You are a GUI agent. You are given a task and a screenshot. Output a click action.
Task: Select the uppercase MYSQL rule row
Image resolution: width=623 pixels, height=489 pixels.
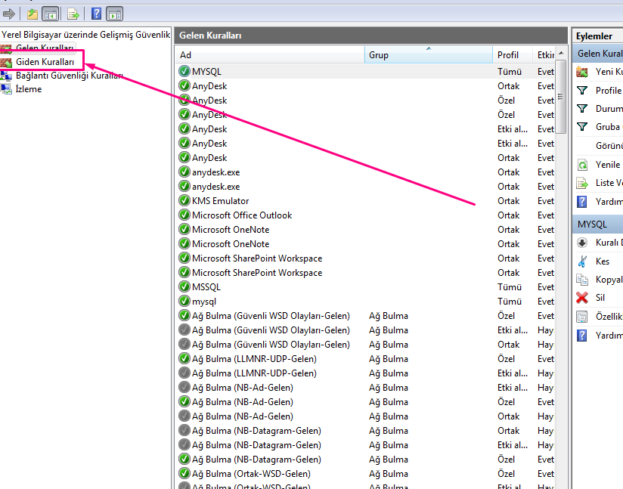pos(364,72)
